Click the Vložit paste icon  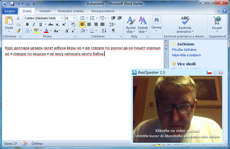[9, 20]
